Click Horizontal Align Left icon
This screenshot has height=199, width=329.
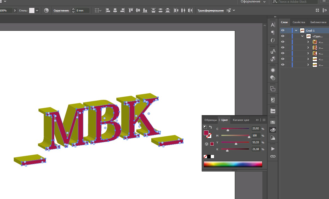coord(108,10)
